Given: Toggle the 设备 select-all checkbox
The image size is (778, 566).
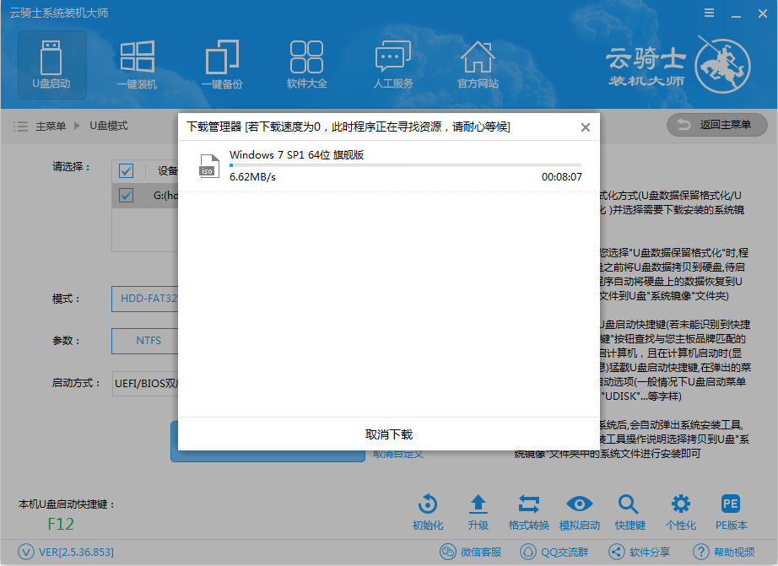Looking at the screenshot, I should tap(126, 170).
